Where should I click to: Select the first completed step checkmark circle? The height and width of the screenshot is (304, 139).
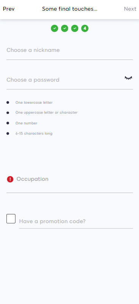pos(54,28)
